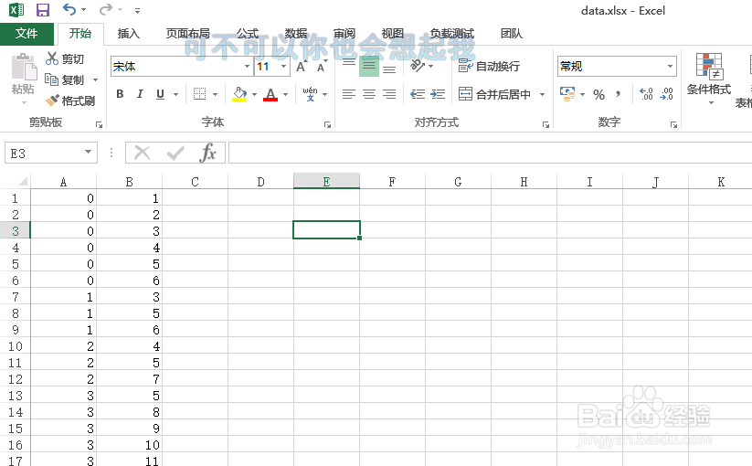Expand underline style options arrow
Image resolution: width=752 pixels, height=466 pixels.
click(x=176, y=94)
